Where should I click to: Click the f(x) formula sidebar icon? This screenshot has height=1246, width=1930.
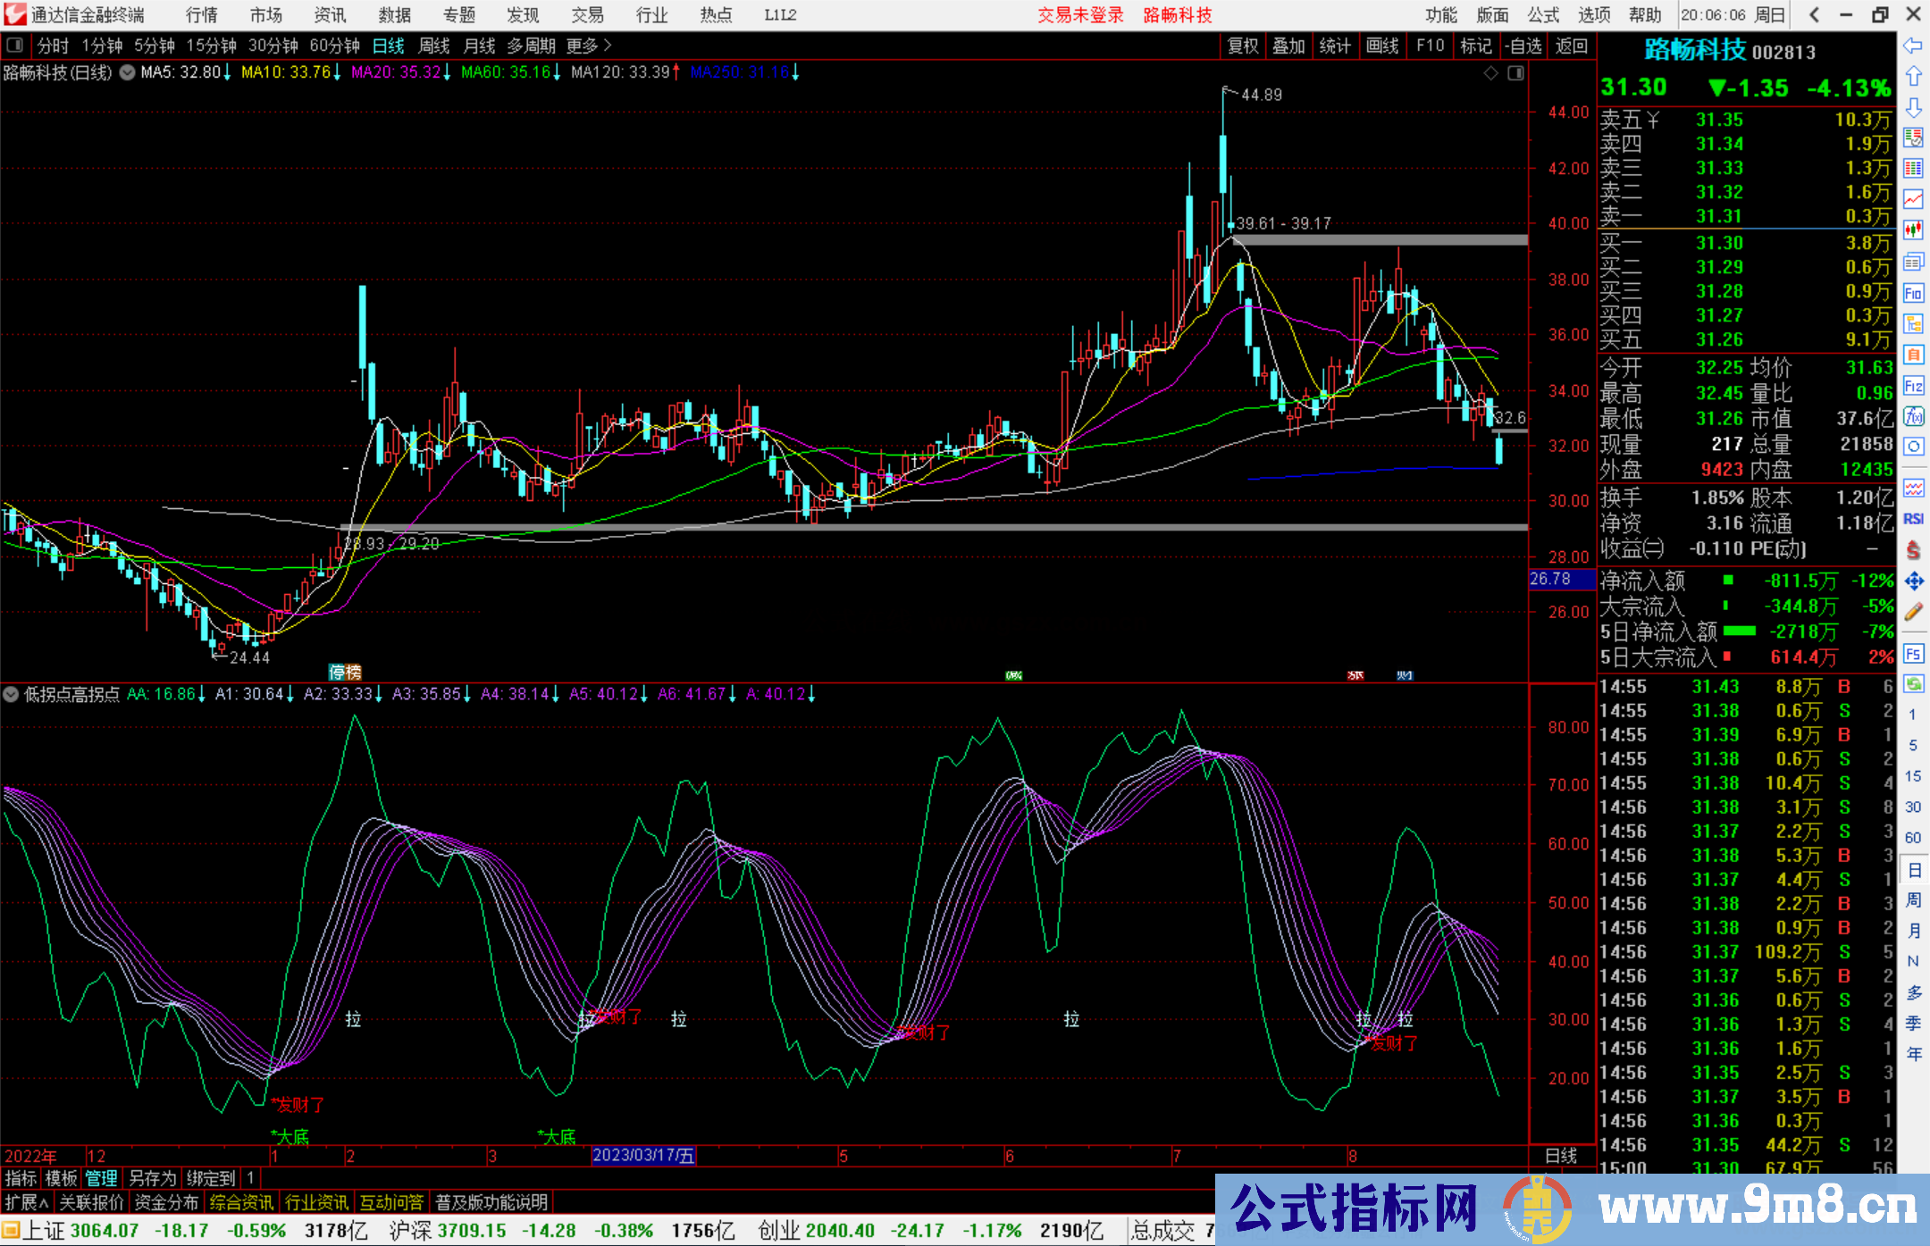point(1913,416)
